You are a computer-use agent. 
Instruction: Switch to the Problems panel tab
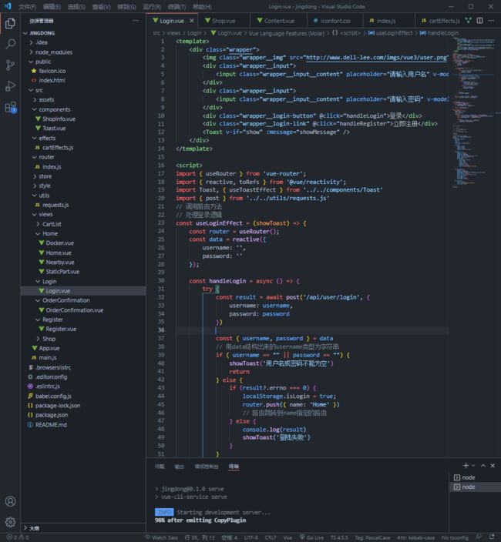pos(160,467)
